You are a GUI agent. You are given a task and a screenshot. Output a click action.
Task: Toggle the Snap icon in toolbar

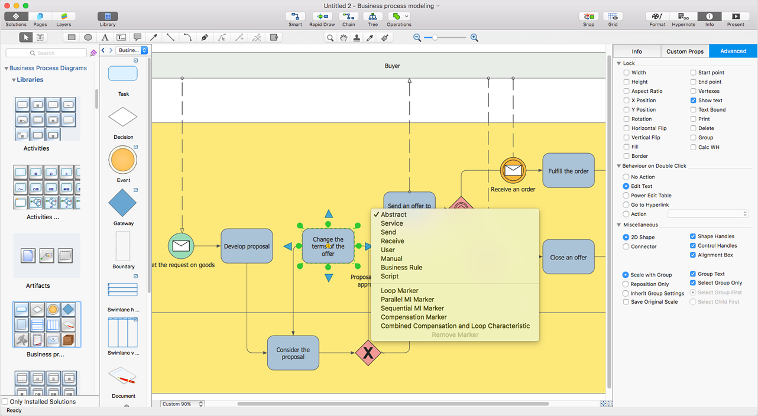588,17
